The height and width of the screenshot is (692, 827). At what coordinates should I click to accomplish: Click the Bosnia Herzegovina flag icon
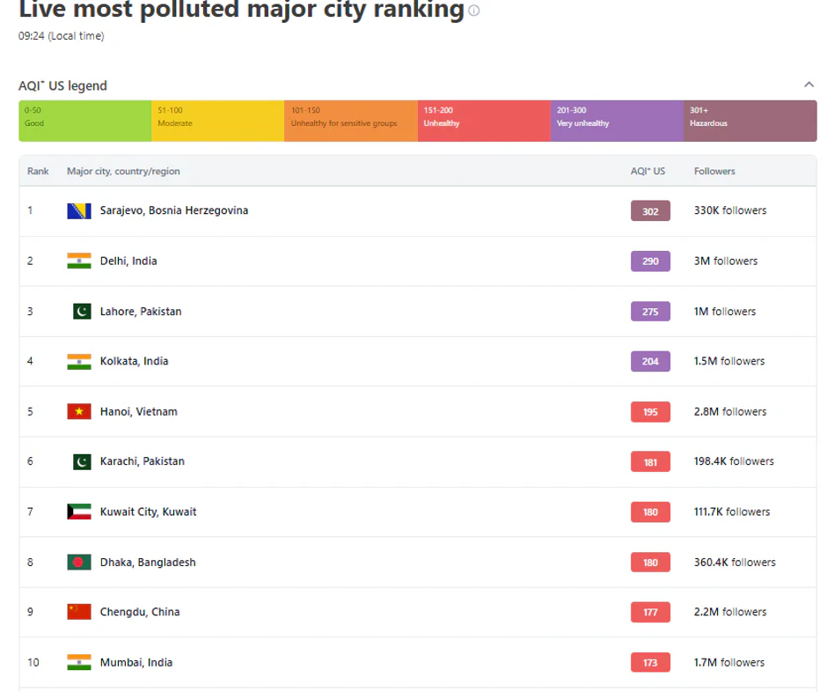(79, 211)
